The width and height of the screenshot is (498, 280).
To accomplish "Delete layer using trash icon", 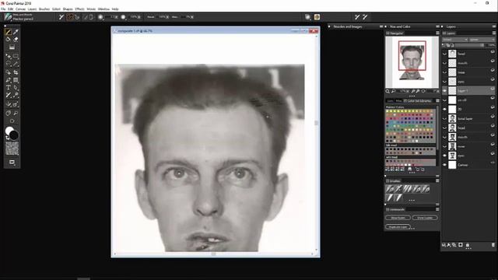I will point(493,245).
